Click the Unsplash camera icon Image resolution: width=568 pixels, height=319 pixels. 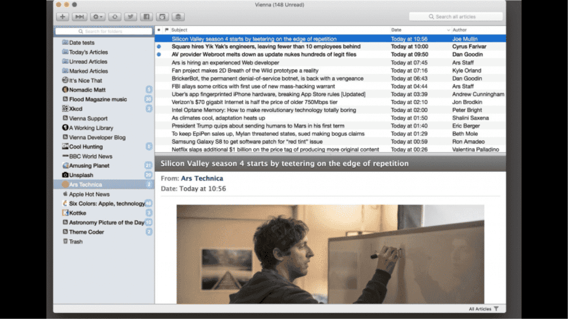(x=65, y=175)
